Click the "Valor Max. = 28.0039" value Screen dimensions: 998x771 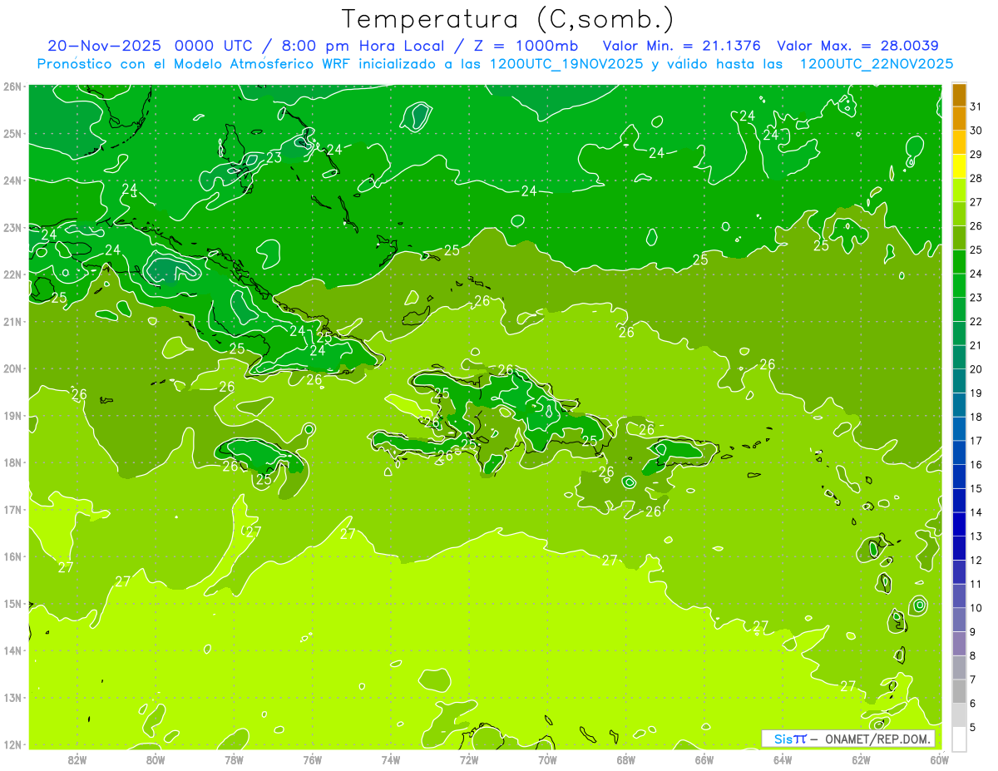858,46
